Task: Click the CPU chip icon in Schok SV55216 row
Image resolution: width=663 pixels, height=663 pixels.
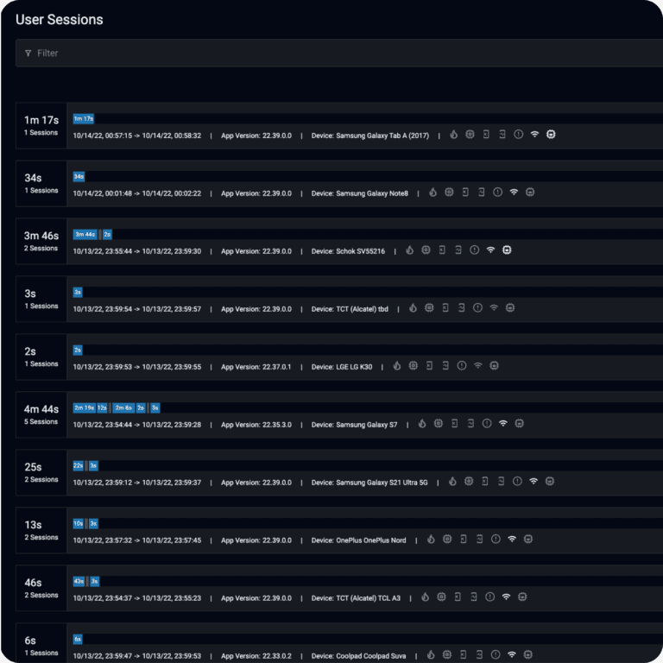Action: tap(426, 250)
